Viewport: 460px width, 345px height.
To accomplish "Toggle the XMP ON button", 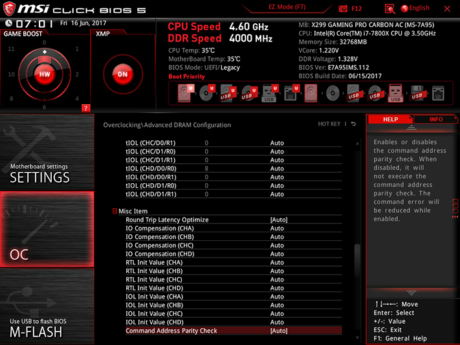I will click(123, 74).
